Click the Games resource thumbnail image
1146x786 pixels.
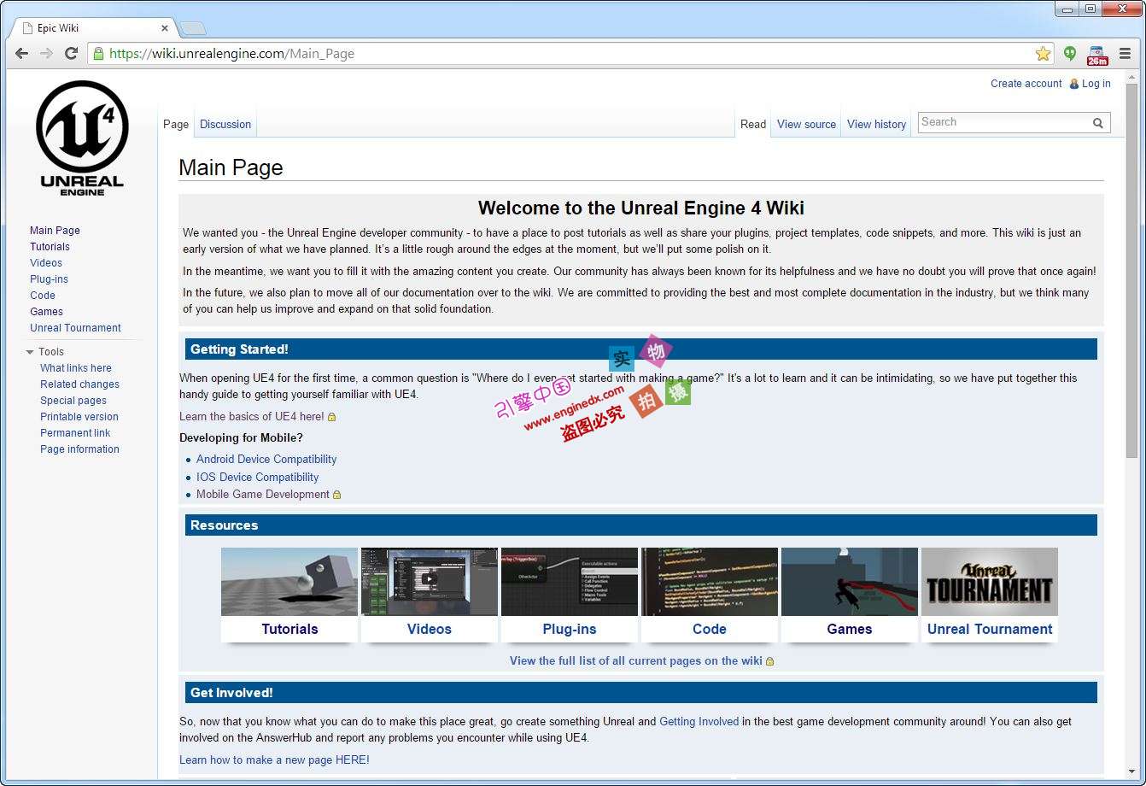[850, 582]
